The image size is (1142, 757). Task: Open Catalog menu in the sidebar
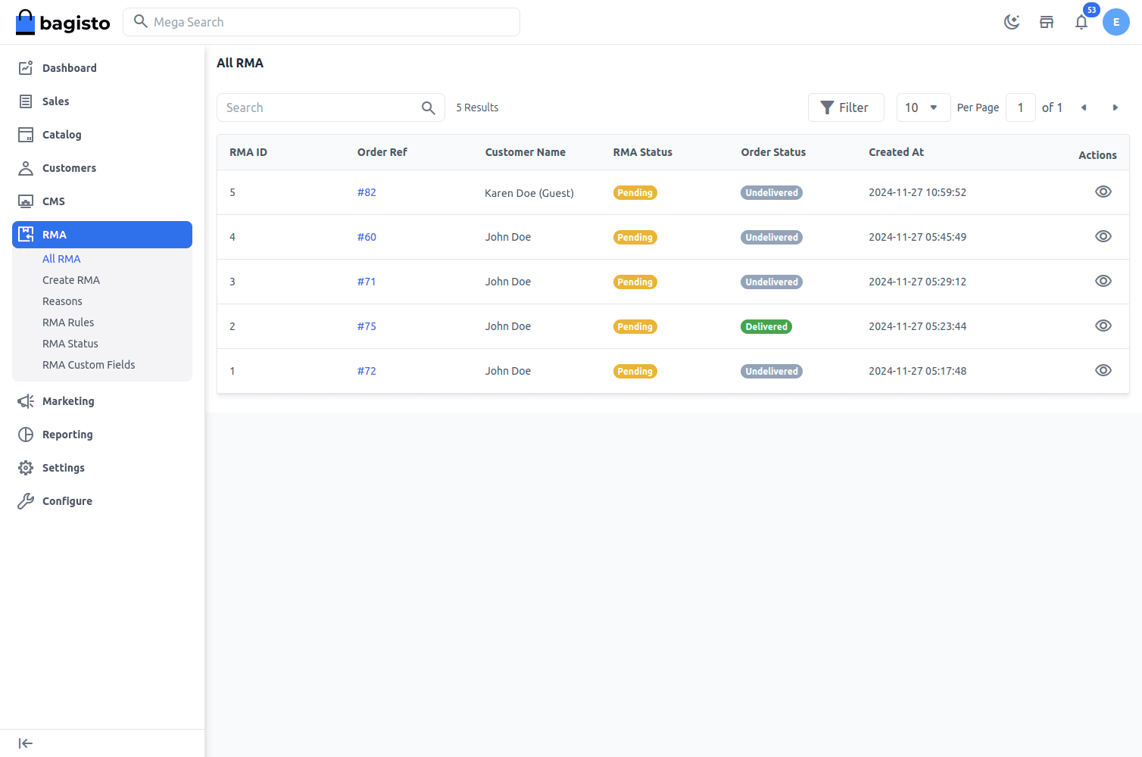(x=102, y=135)
